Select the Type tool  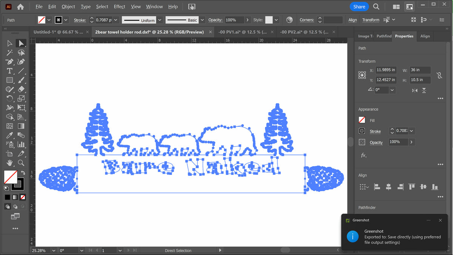[10, 71]
